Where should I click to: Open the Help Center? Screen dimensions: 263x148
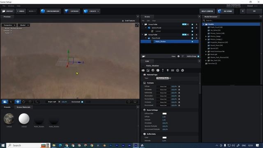click(207, 11)
